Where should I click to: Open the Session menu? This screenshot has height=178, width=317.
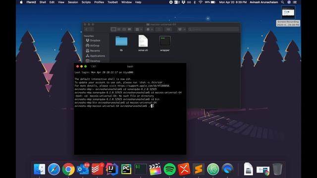click(73, 2)
